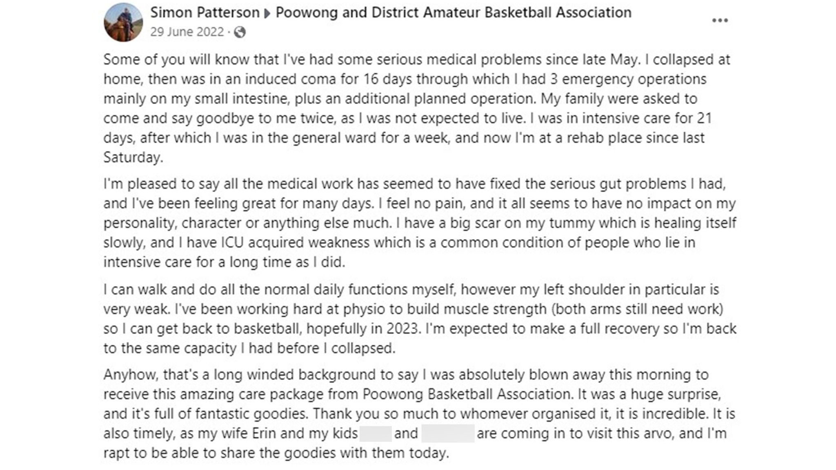
Task: Click the first line starting "Some of you will know"
Action: click(416, 60)
